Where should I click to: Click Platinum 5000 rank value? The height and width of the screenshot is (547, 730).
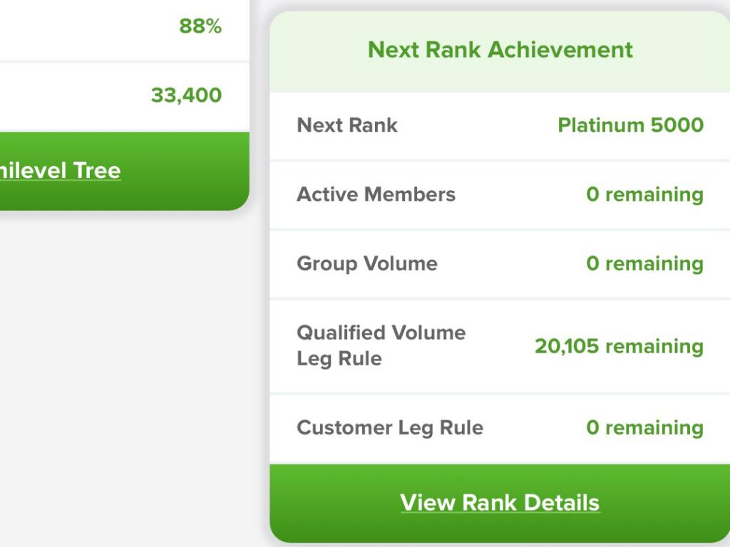point(630,125)
